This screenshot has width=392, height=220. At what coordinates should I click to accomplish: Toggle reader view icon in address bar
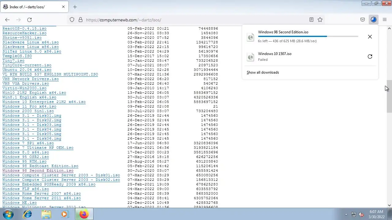pyautogui.click(x=311, y=20)
